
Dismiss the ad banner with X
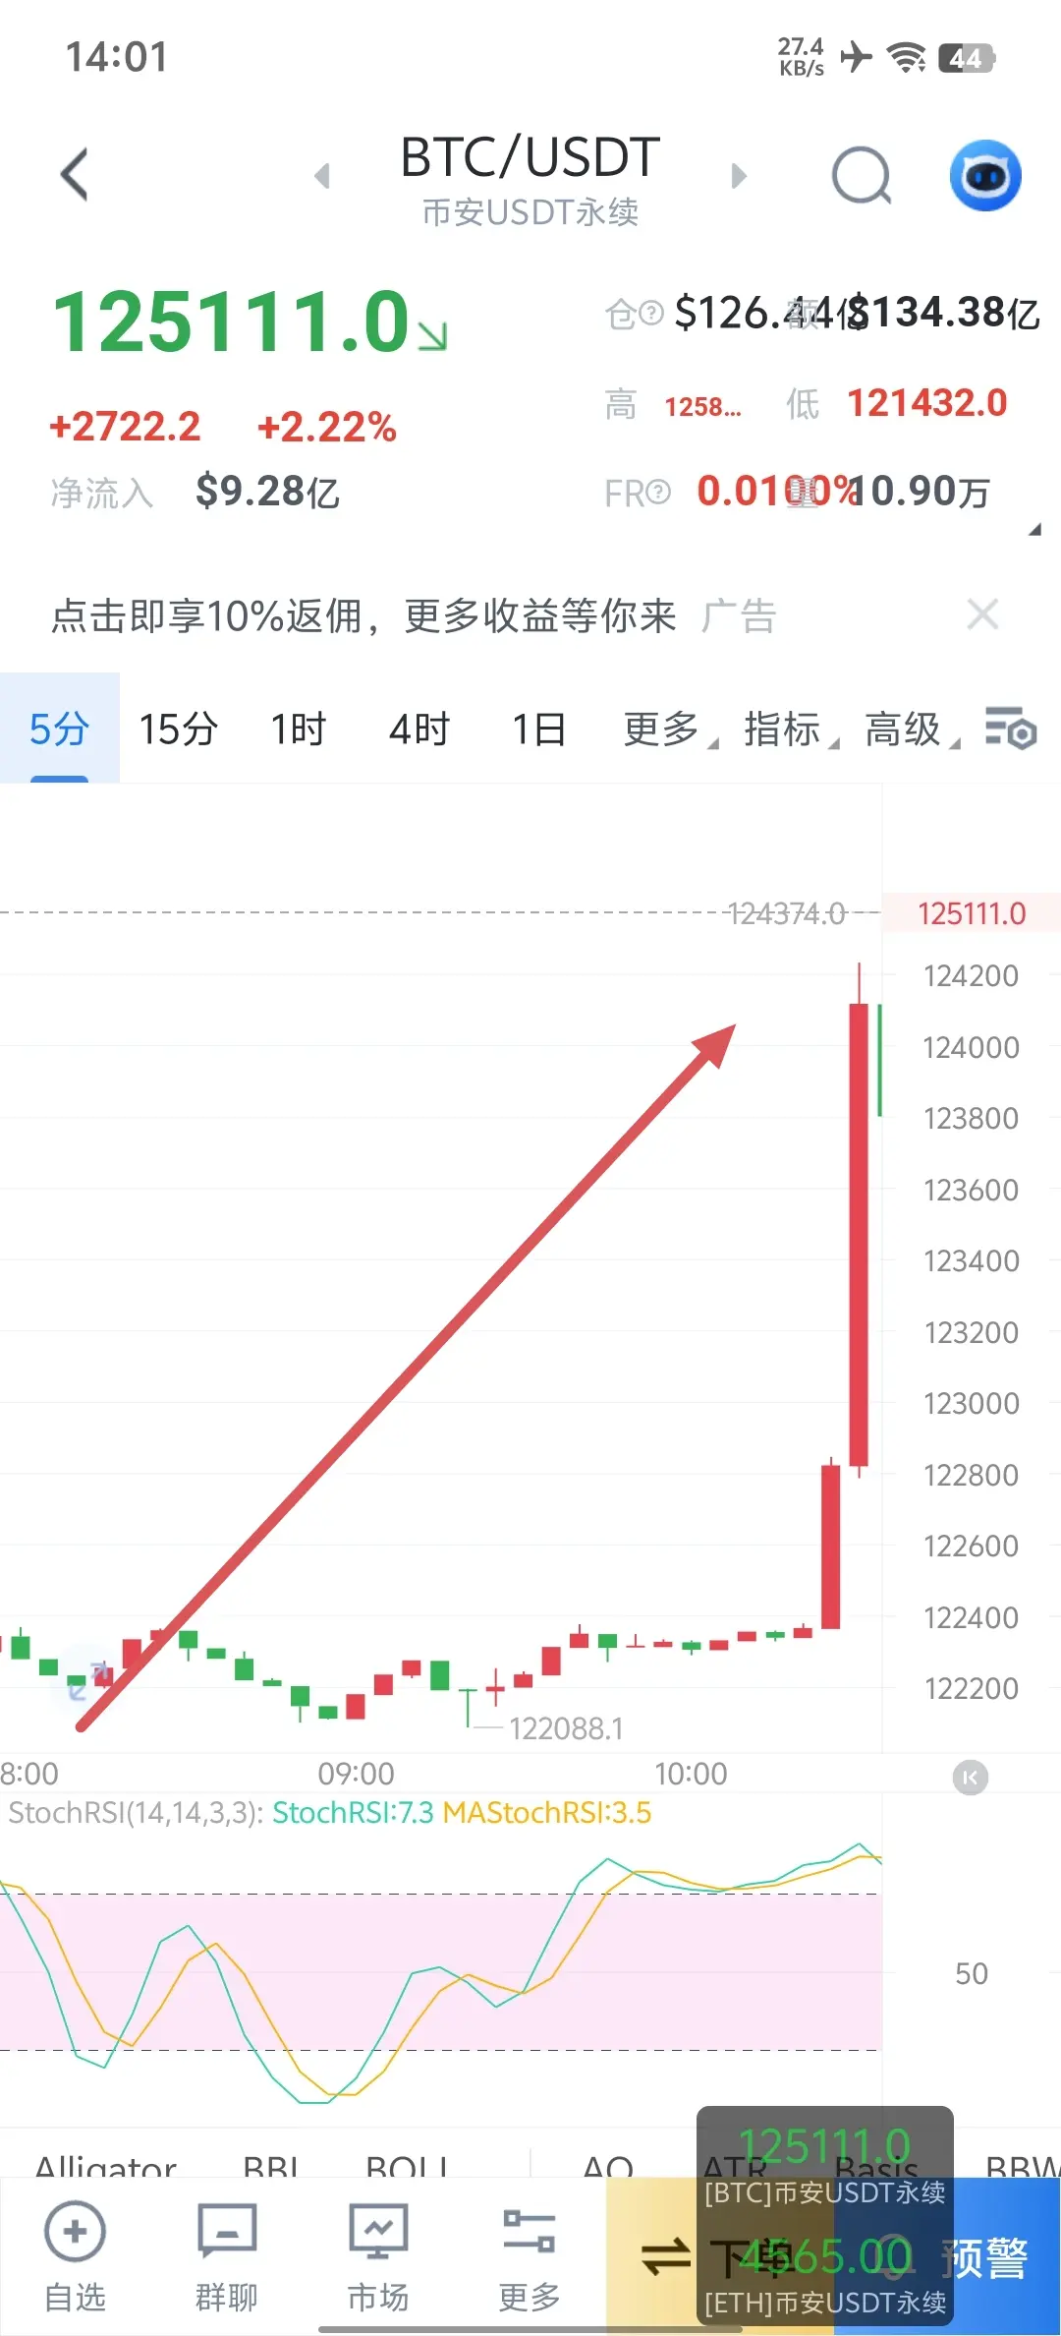(x=982, y=614)
